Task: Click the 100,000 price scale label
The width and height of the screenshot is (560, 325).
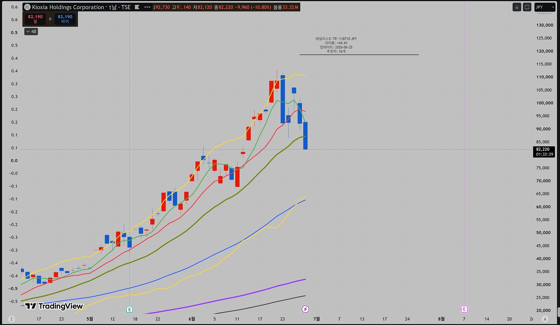Action: (545, 103)
